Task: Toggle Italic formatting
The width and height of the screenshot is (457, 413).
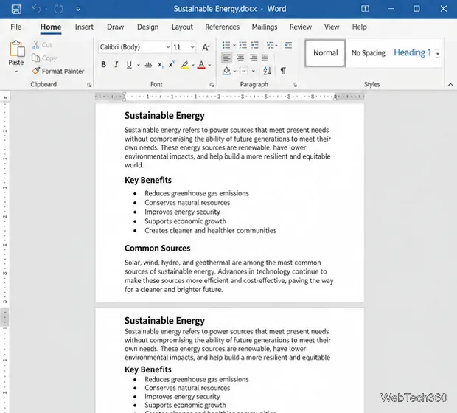Action: click(116, 64)
